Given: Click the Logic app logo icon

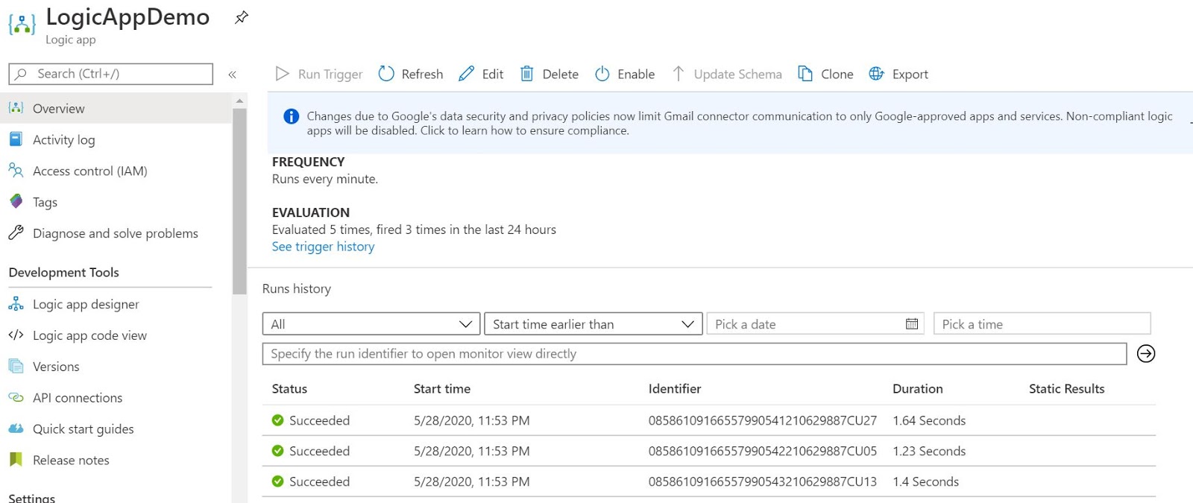Looking at the screenshot, I should pos(22,25).
